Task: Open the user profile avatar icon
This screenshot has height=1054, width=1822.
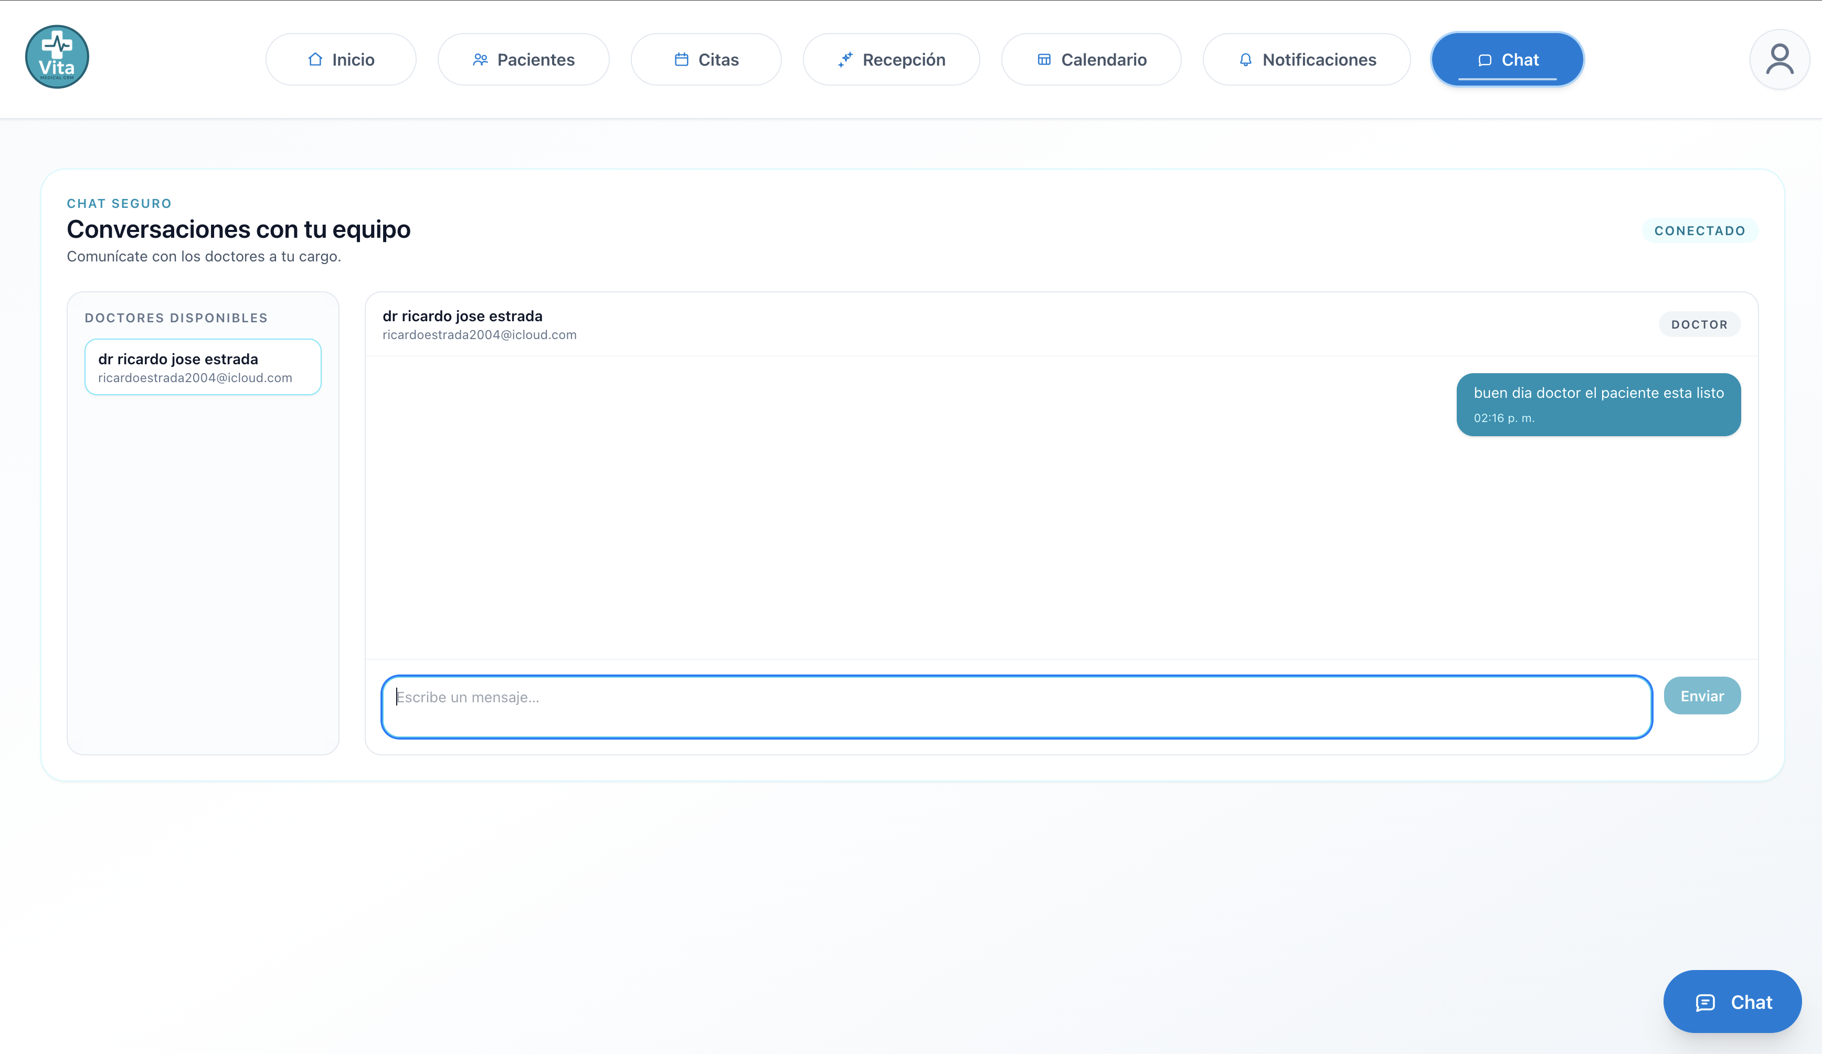Action: tap(1778, 59)
